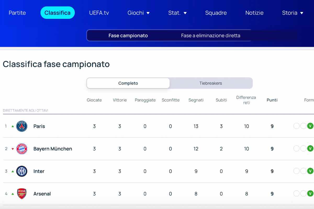Open the Squadre page

point(216,13)
